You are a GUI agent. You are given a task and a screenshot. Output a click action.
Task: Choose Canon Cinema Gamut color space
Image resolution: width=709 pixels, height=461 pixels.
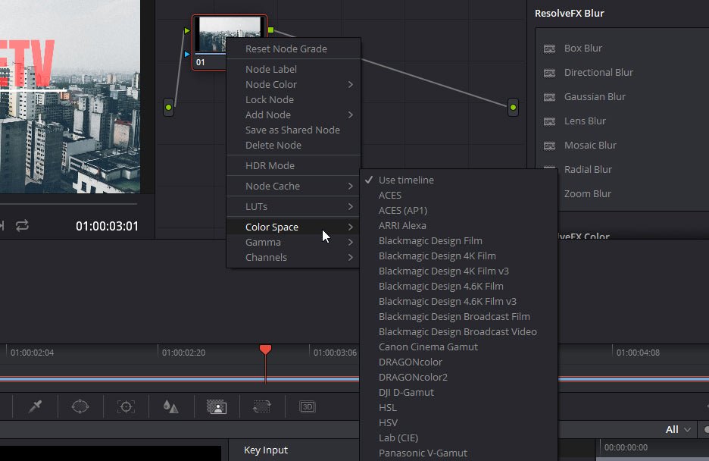click(x=458, y=347)
